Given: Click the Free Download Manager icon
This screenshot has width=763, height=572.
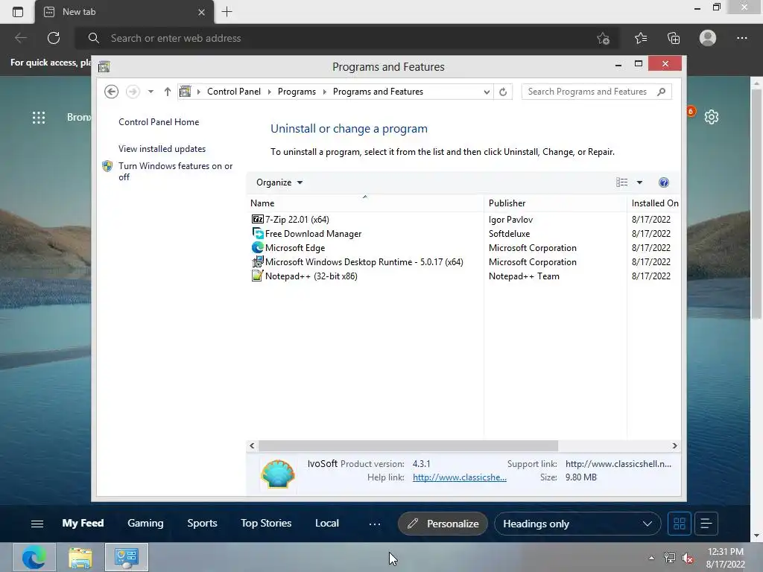Looking at the screenshot, I should pos(257,233).
